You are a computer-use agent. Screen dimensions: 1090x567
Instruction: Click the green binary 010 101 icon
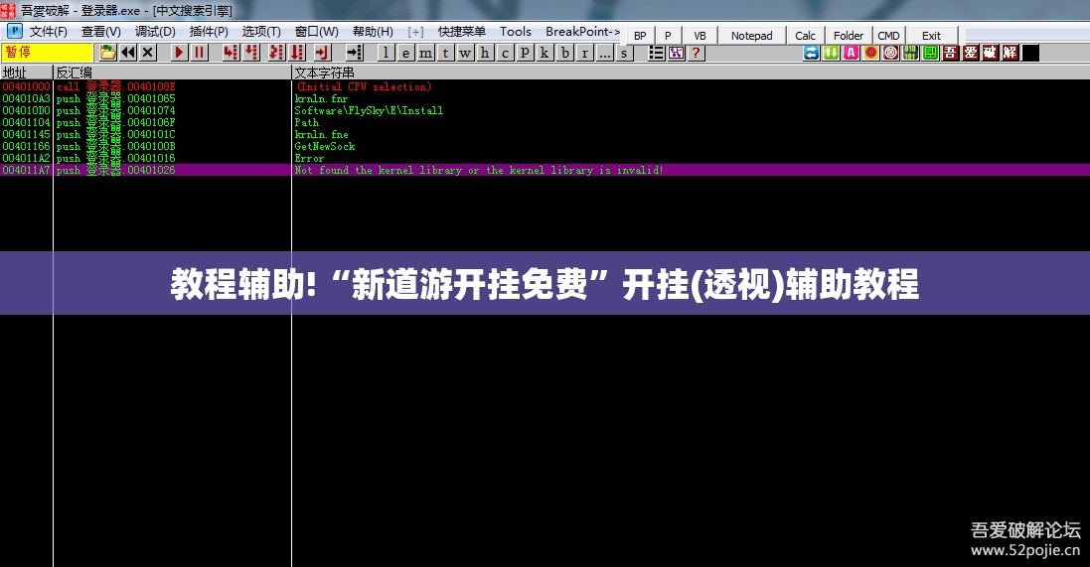click(910, 53)
